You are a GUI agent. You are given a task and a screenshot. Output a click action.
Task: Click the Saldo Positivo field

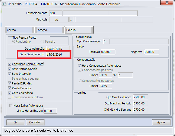[x=108, y=52]
